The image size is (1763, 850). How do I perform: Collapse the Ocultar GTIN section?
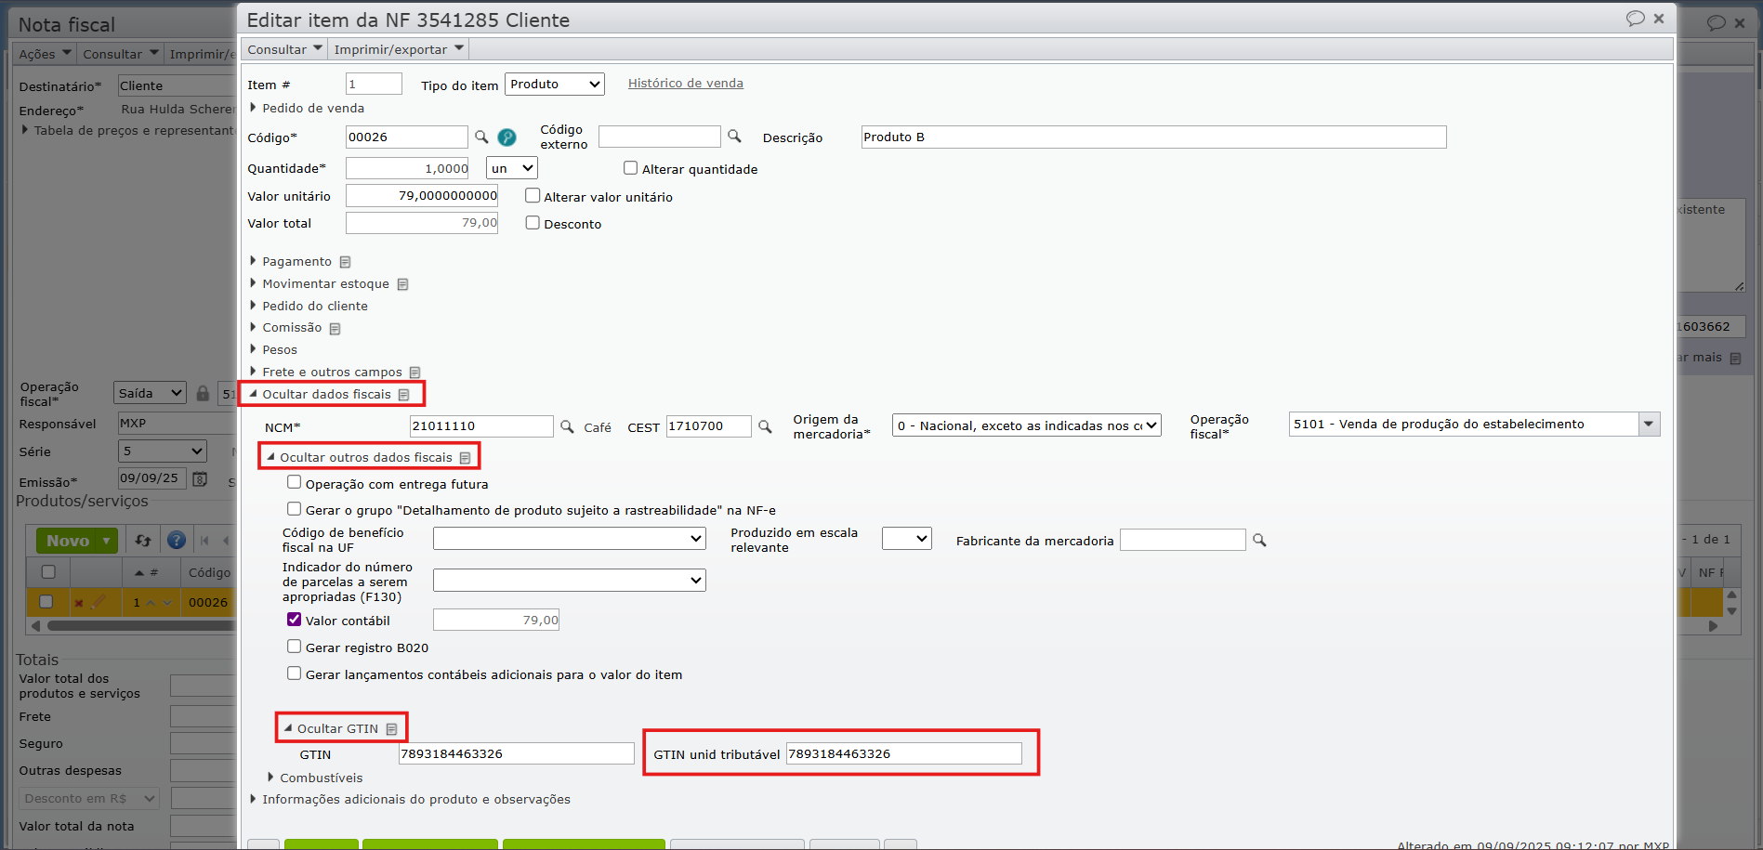tap(331, 729)
